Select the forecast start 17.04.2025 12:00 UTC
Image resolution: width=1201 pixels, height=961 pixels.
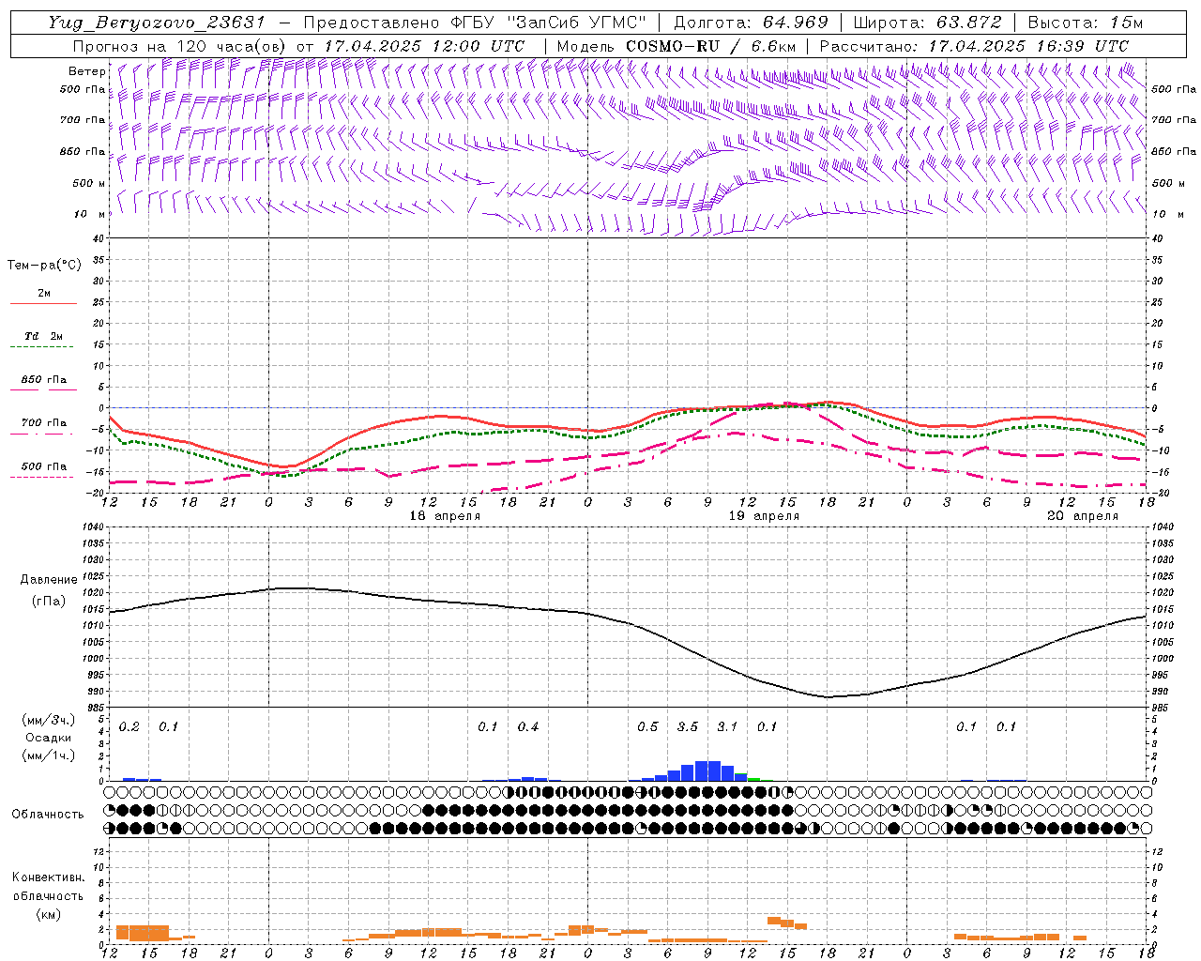pos(424,46)
